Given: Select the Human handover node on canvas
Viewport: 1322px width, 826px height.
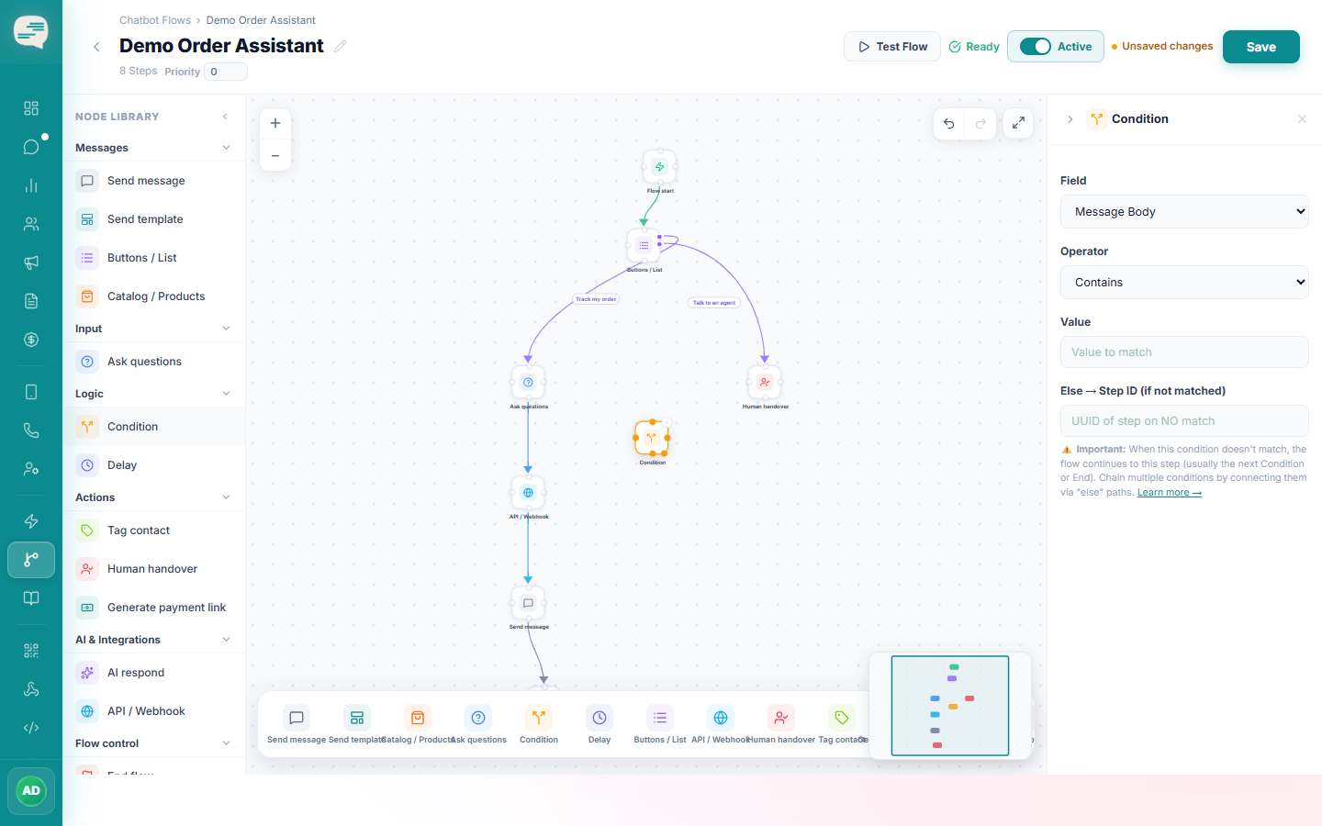Looking at the screenshot, I should click(x=765, y=382).
